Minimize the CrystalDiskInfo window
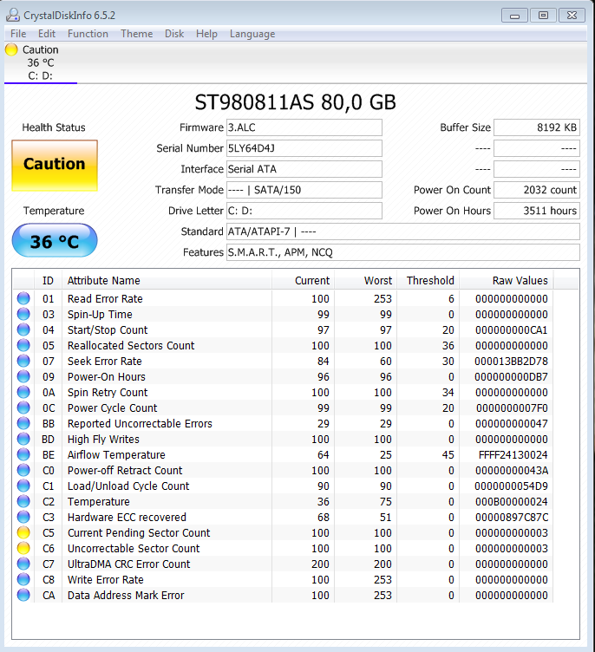This screenshot has height=652, width=595. click(514, 16)
